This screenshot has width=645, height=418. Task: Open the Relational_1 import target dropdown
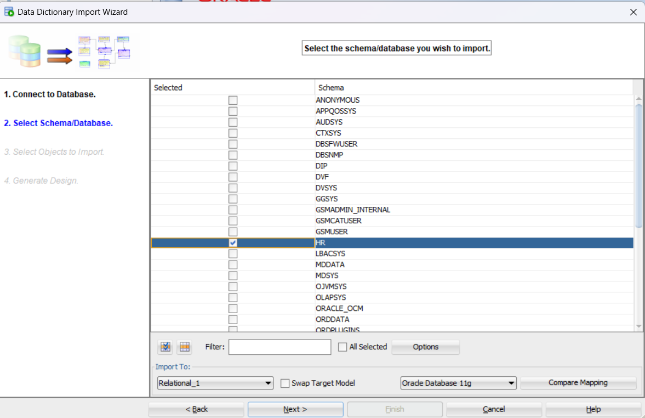coord(215,383)
